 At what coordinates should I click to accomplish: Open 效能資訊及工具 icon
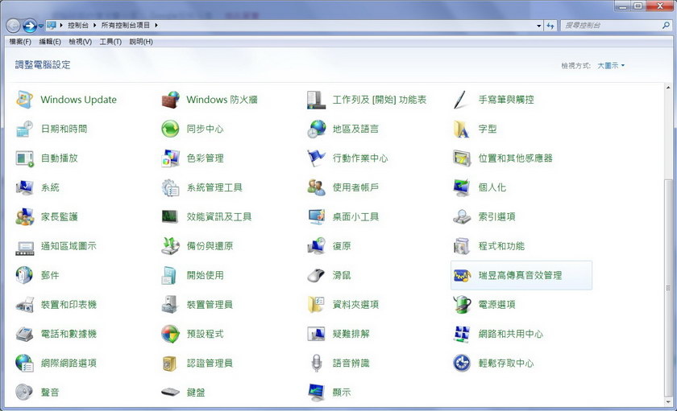click(x=170, y=216)
